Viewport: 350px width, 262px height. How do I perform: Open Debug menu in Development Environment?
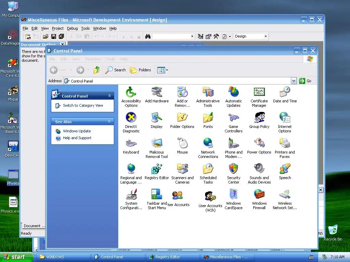[72, 28]
